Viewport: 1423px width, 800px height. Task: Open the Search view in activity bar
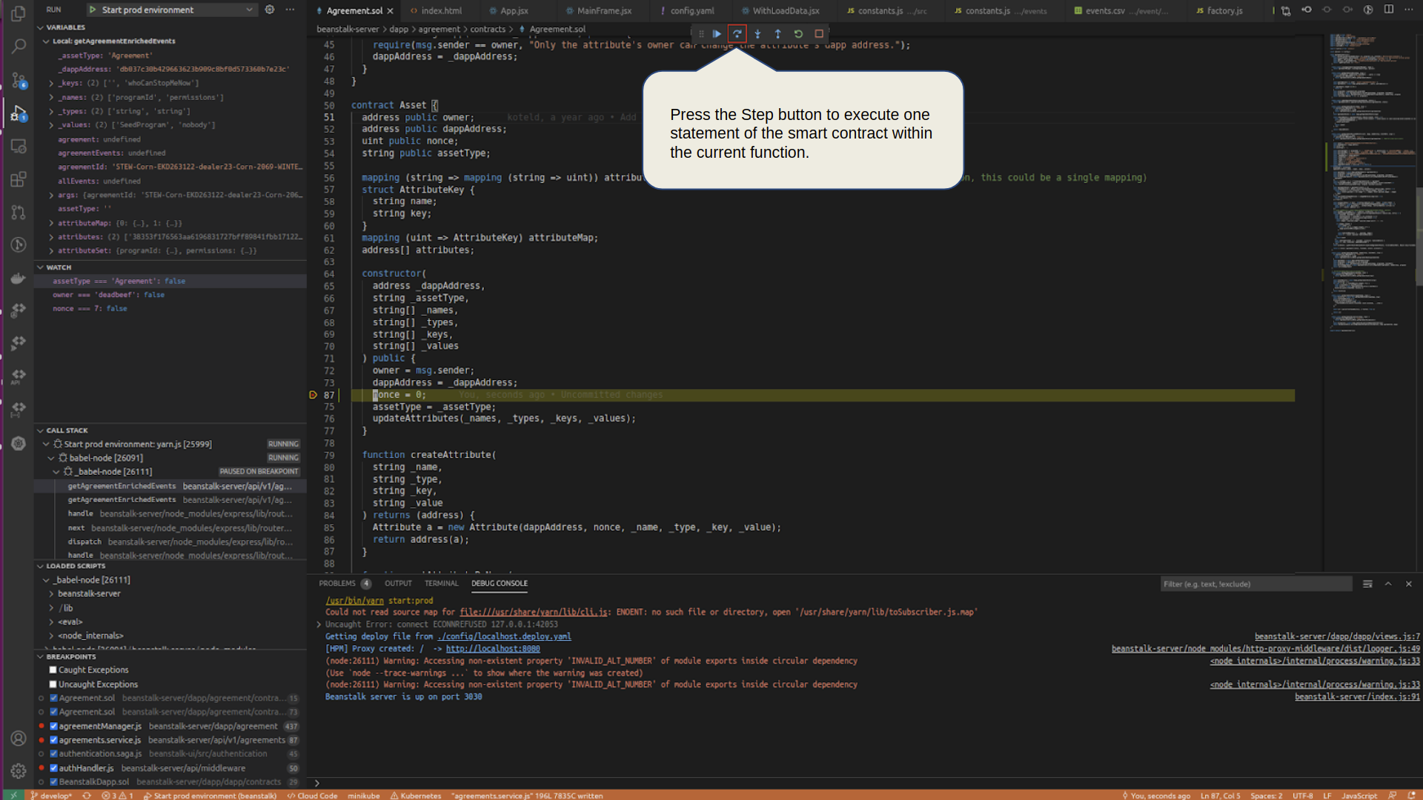click(19, 46)
